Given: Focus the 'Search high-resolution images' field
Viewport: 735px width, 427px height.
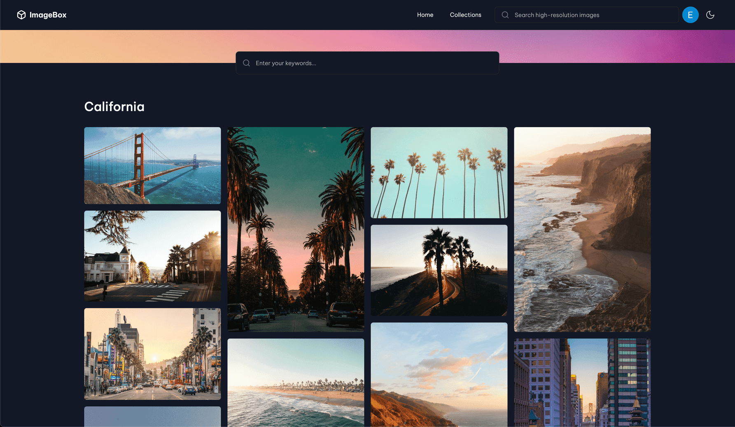Looking at the screenshot, I should click(x=587, y=15).
